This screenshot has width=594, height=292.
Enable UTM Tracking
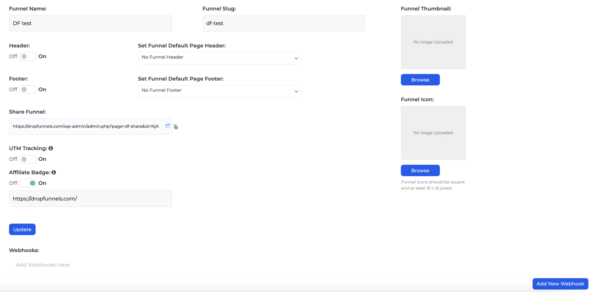pyautogui.click(x=28, y=159)
